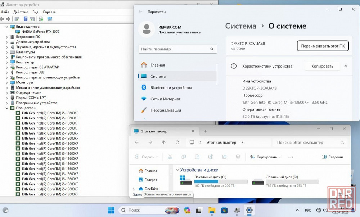This screenshot has height=217, width=360.
Task: Select NVIDIA GeForce RTX 4070 device
Action: pos(40,32)
